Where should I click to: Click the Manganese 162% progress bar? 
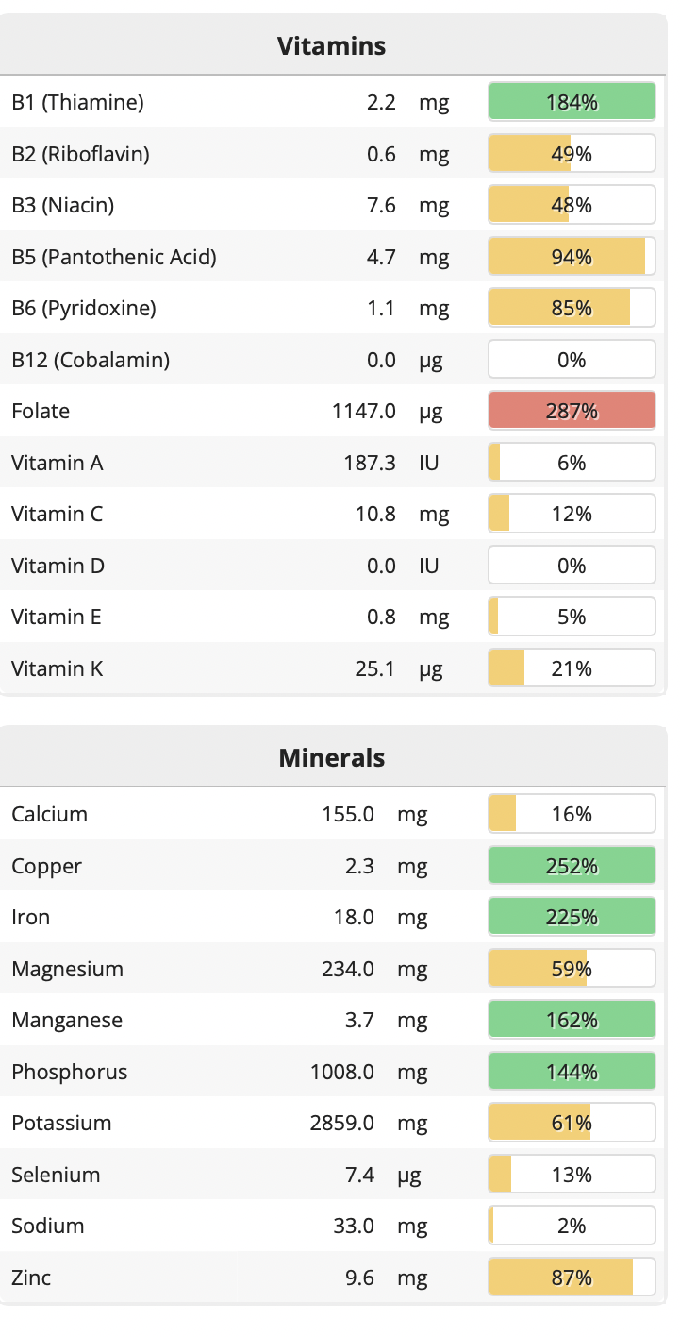pos(572,1020)
